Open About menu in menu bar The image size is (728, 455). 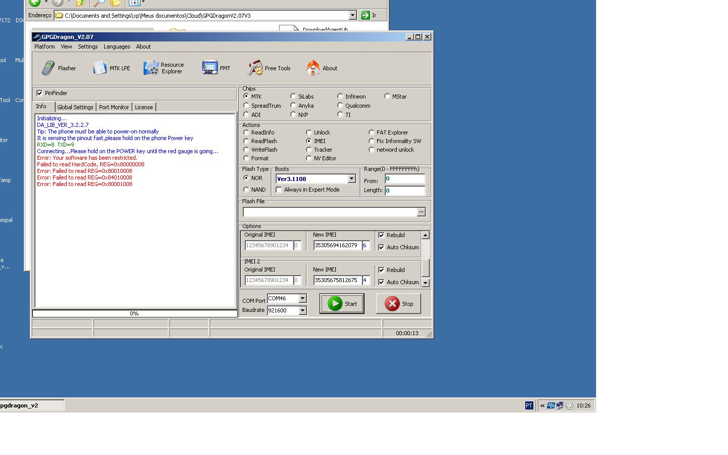tap(144, 47)
